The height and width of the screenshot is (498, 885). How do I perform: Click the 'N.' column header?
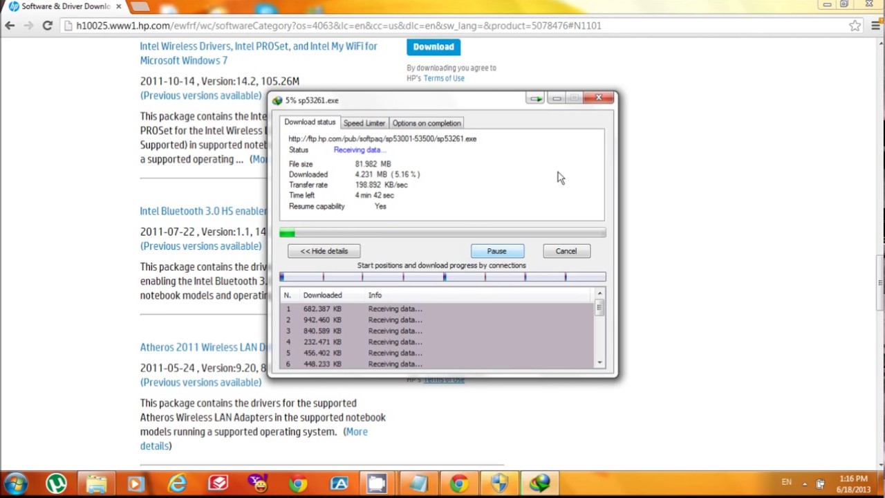pyautogui.click(x=288, y=295)
